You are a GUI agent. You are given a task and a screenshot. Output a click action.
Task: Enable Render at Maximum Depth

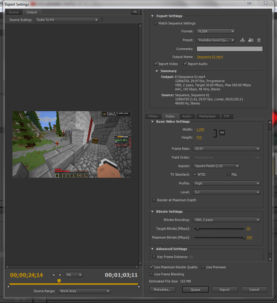(x=154, y=200)
